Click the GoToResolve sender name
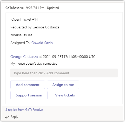125x122 pixels. coord(15,8)
